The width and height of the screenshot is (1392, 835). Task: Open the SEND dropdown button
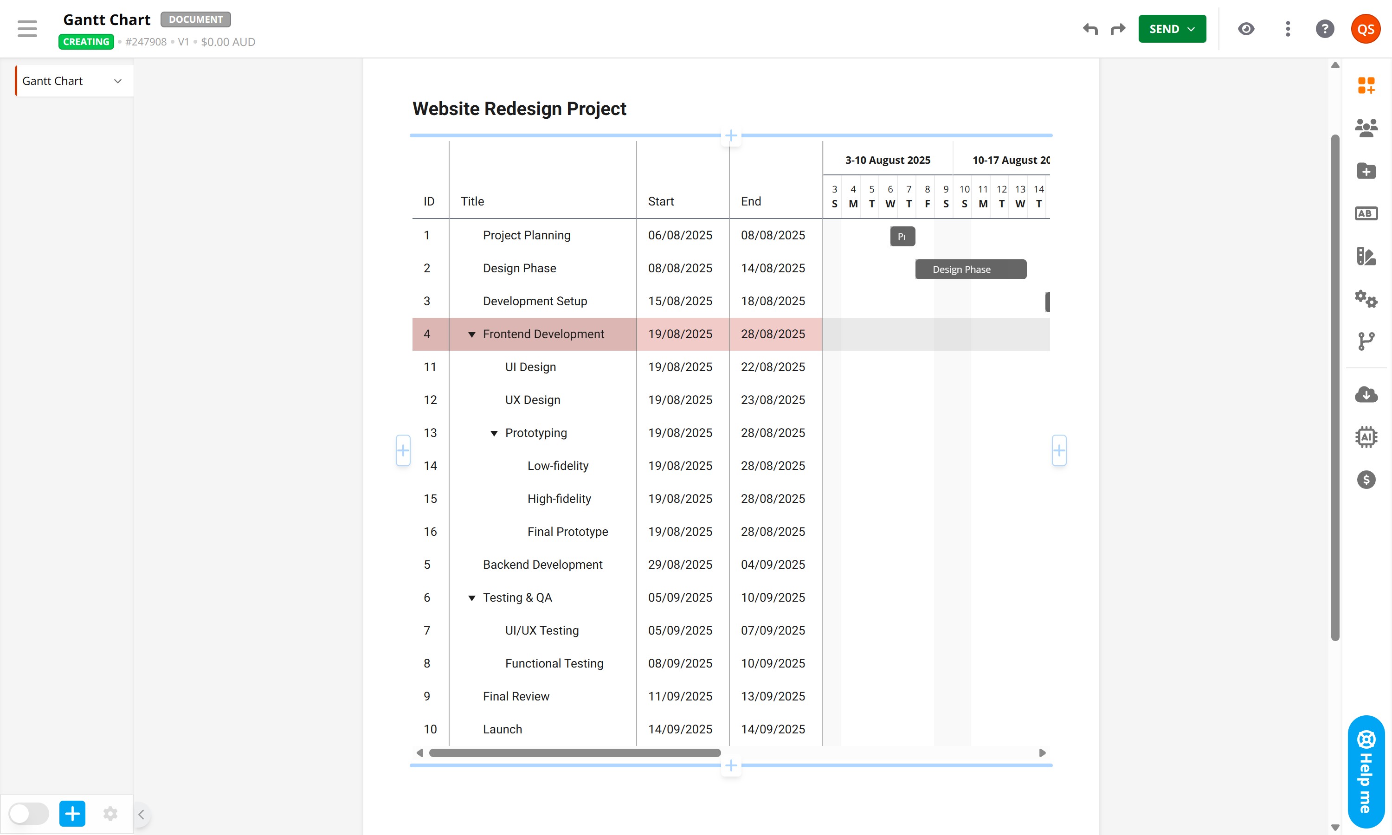[x=1172, y=29]
